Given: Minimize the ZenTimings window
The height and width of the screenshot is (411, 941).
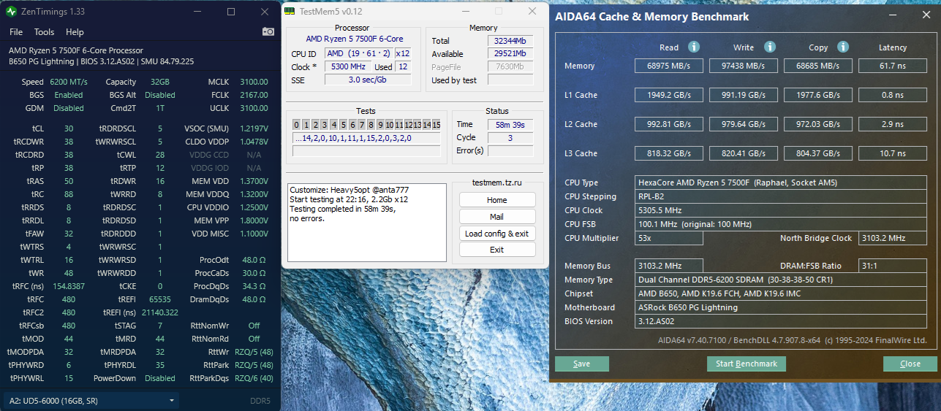Looking at the screenshot, I should coord(198,12).
